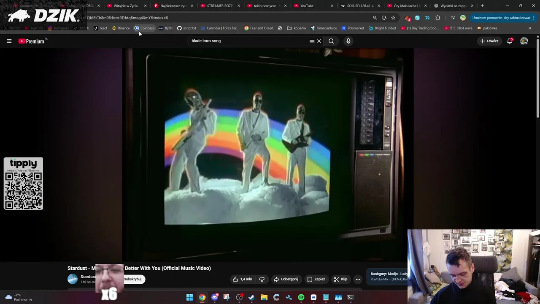The height and width of the screenshot is (304, 540).
Task: Open the weather widget showing -2°C
Action: click(x=19, y=297)
